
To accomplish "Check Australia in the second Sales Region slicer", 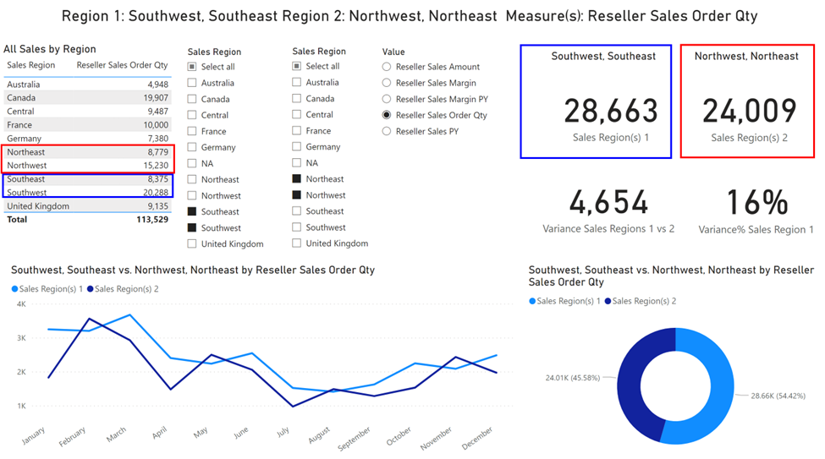I will tap(297, 83).
